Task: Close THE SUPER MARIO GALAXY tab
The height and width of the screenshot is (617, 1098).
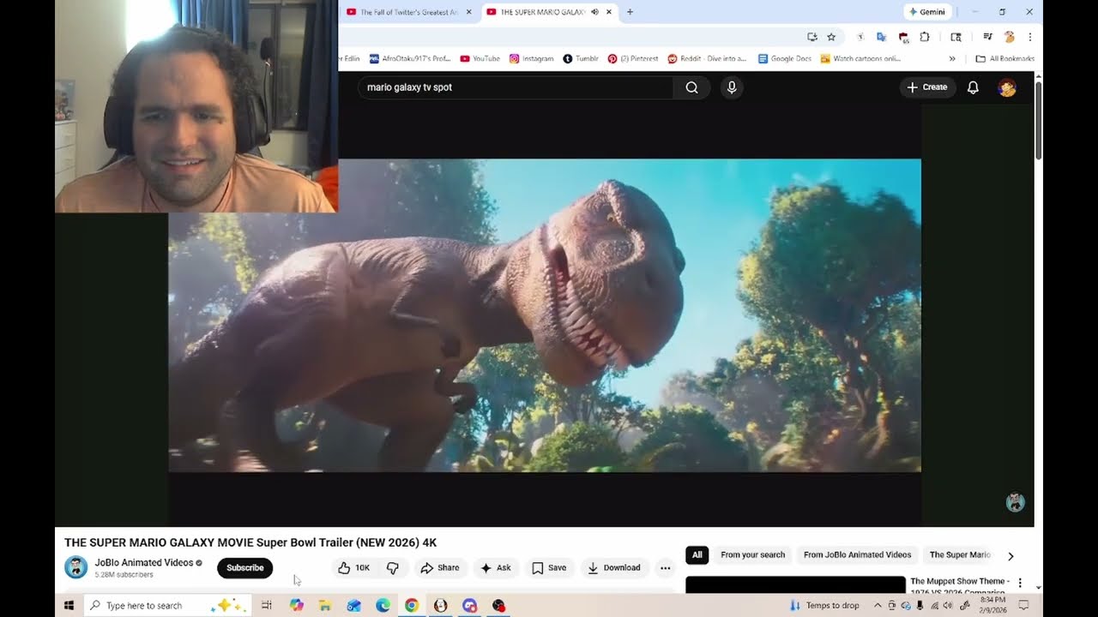Action: (x=609, y=12)
